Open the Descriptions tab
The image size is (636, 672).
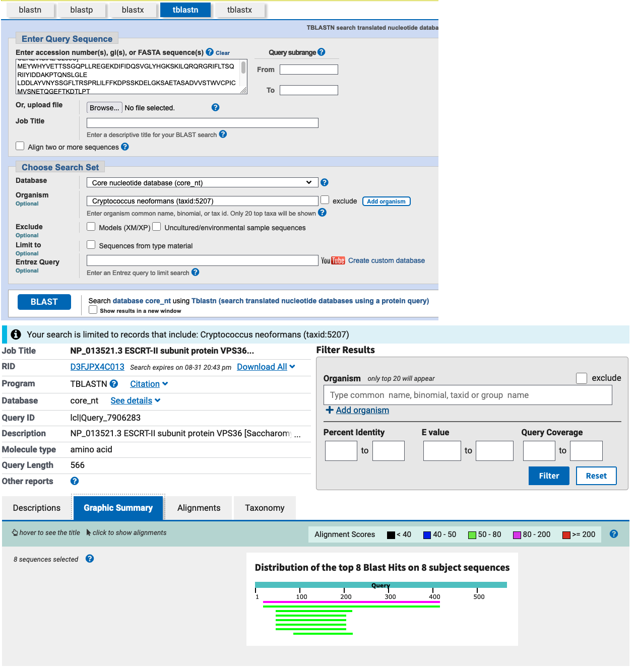pos(37,508)
